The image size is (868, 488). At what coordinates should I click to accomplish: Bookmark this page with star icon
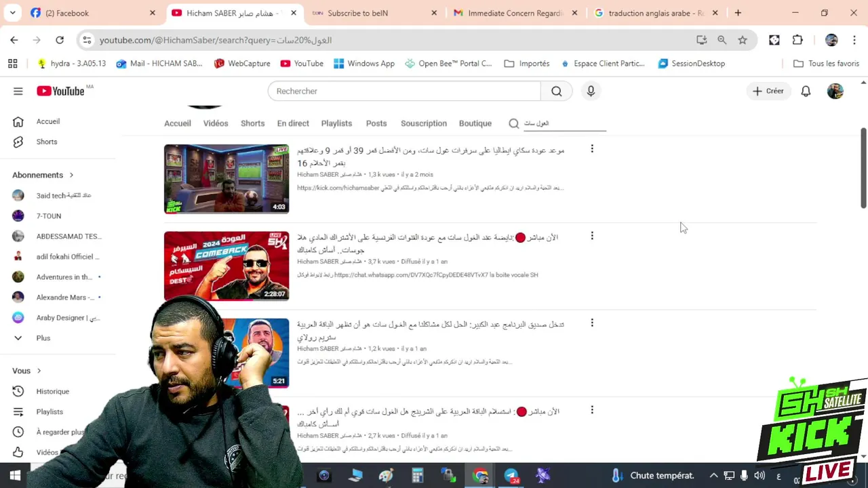point(743,40)
